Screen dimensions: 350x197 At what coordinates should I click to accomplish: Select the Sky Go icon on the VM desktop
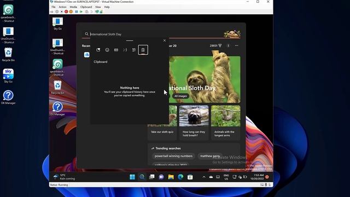click(57, 24)
